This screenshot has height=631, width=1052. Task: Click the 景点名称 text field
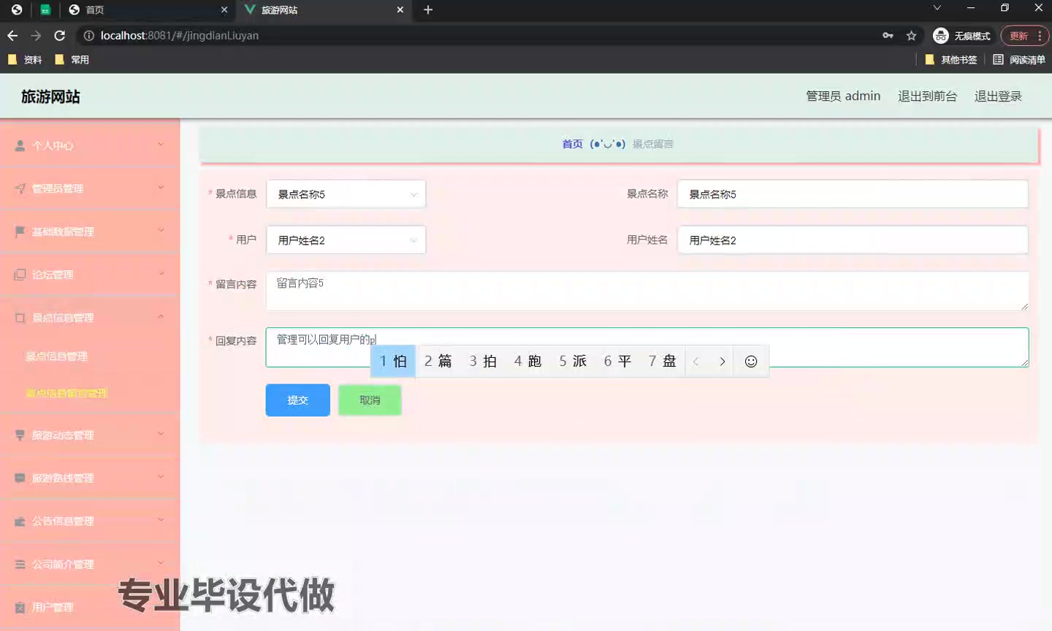tap(853, 194)
